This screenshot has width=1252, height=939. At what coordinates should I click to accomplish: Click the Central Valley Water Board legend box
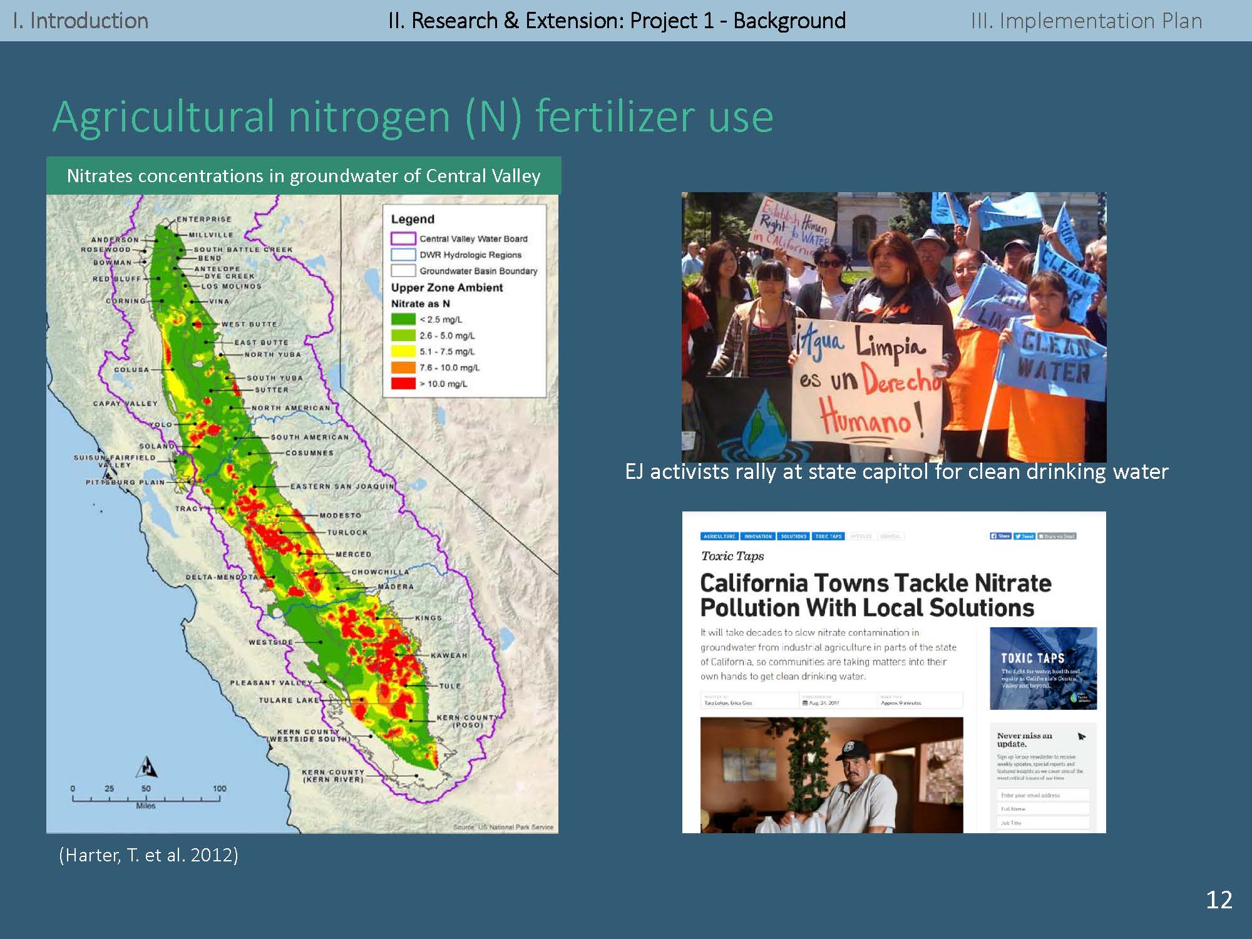pyautogui.click(x=403, y=239)
